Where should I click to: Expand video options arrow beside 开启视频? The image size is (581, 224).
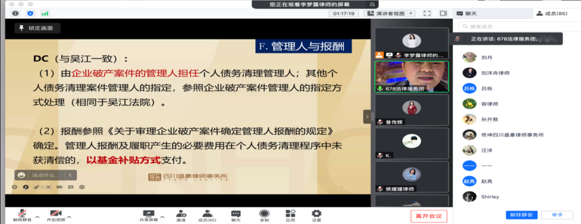(69, 216)
